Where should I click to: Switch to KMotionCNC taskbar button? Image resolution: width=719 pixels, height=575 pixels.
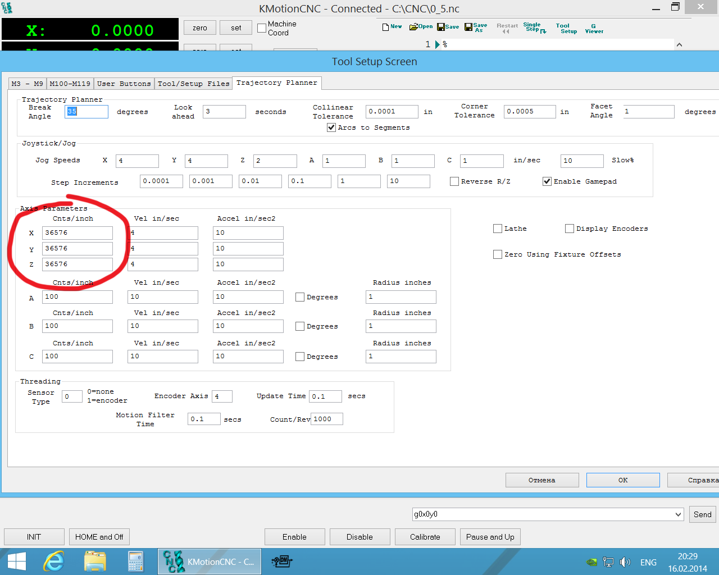(x=210, y=562)
